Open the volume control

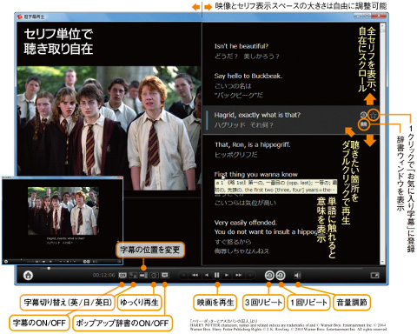[297, 275]
